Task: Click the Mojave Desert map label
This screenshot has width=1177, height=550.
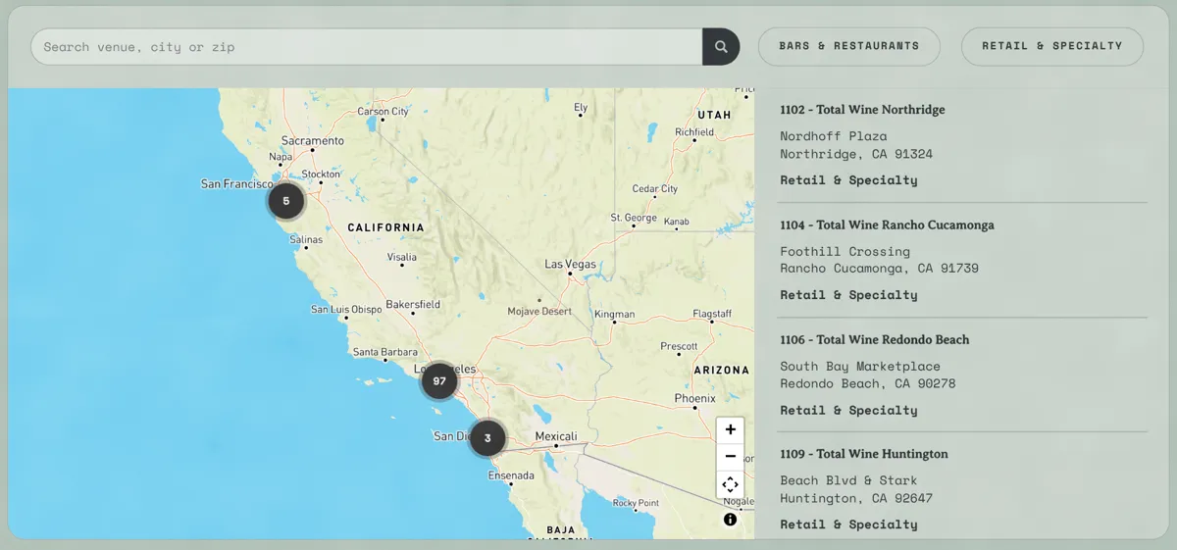Action: point(539,312)
